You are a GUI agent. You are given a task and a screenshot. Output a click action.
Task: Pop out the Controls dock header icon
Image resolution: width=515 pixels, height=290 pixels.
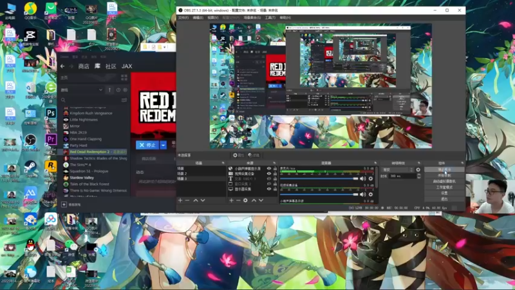462,163
